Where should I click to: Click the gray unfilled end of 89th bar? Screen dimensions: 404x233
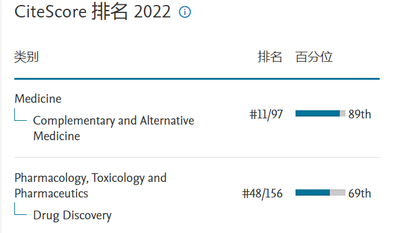coord(342,113)
